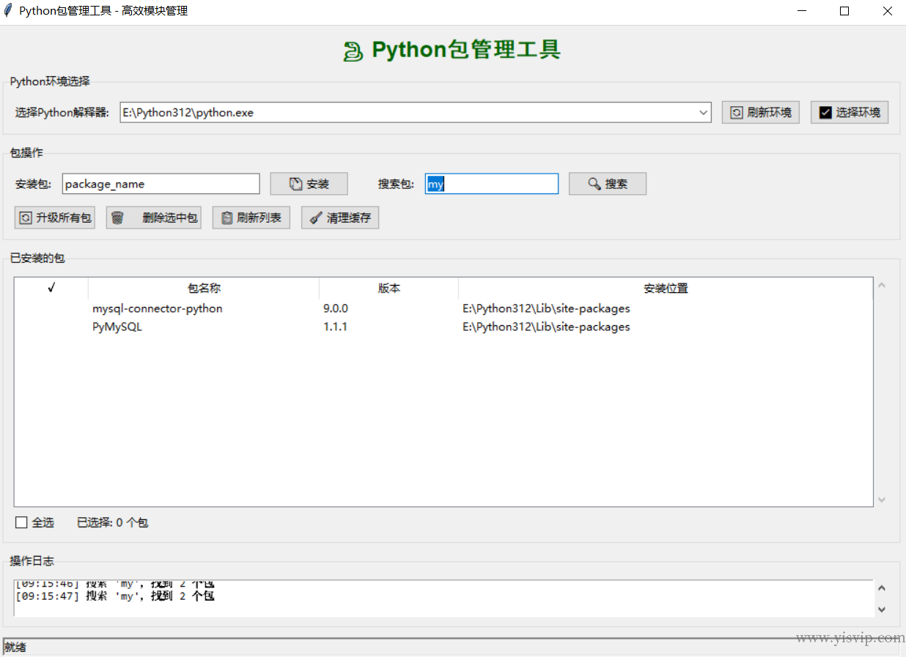Click the 选择环境 button
This screenshot has width=906, height=657.
[x=849, y=112]
